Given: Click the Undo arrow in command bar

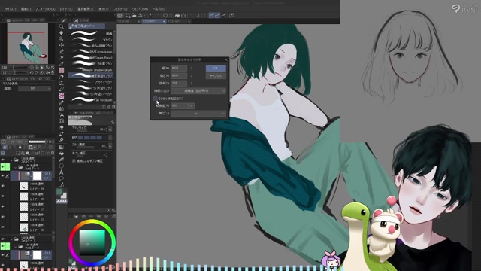Looking at the screenshot, I should (x=151, y=15).
